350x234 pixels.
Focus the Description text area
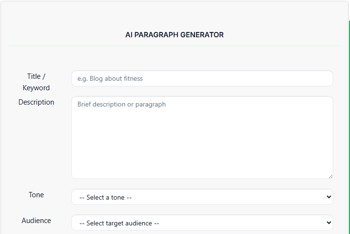coord(202,138)
